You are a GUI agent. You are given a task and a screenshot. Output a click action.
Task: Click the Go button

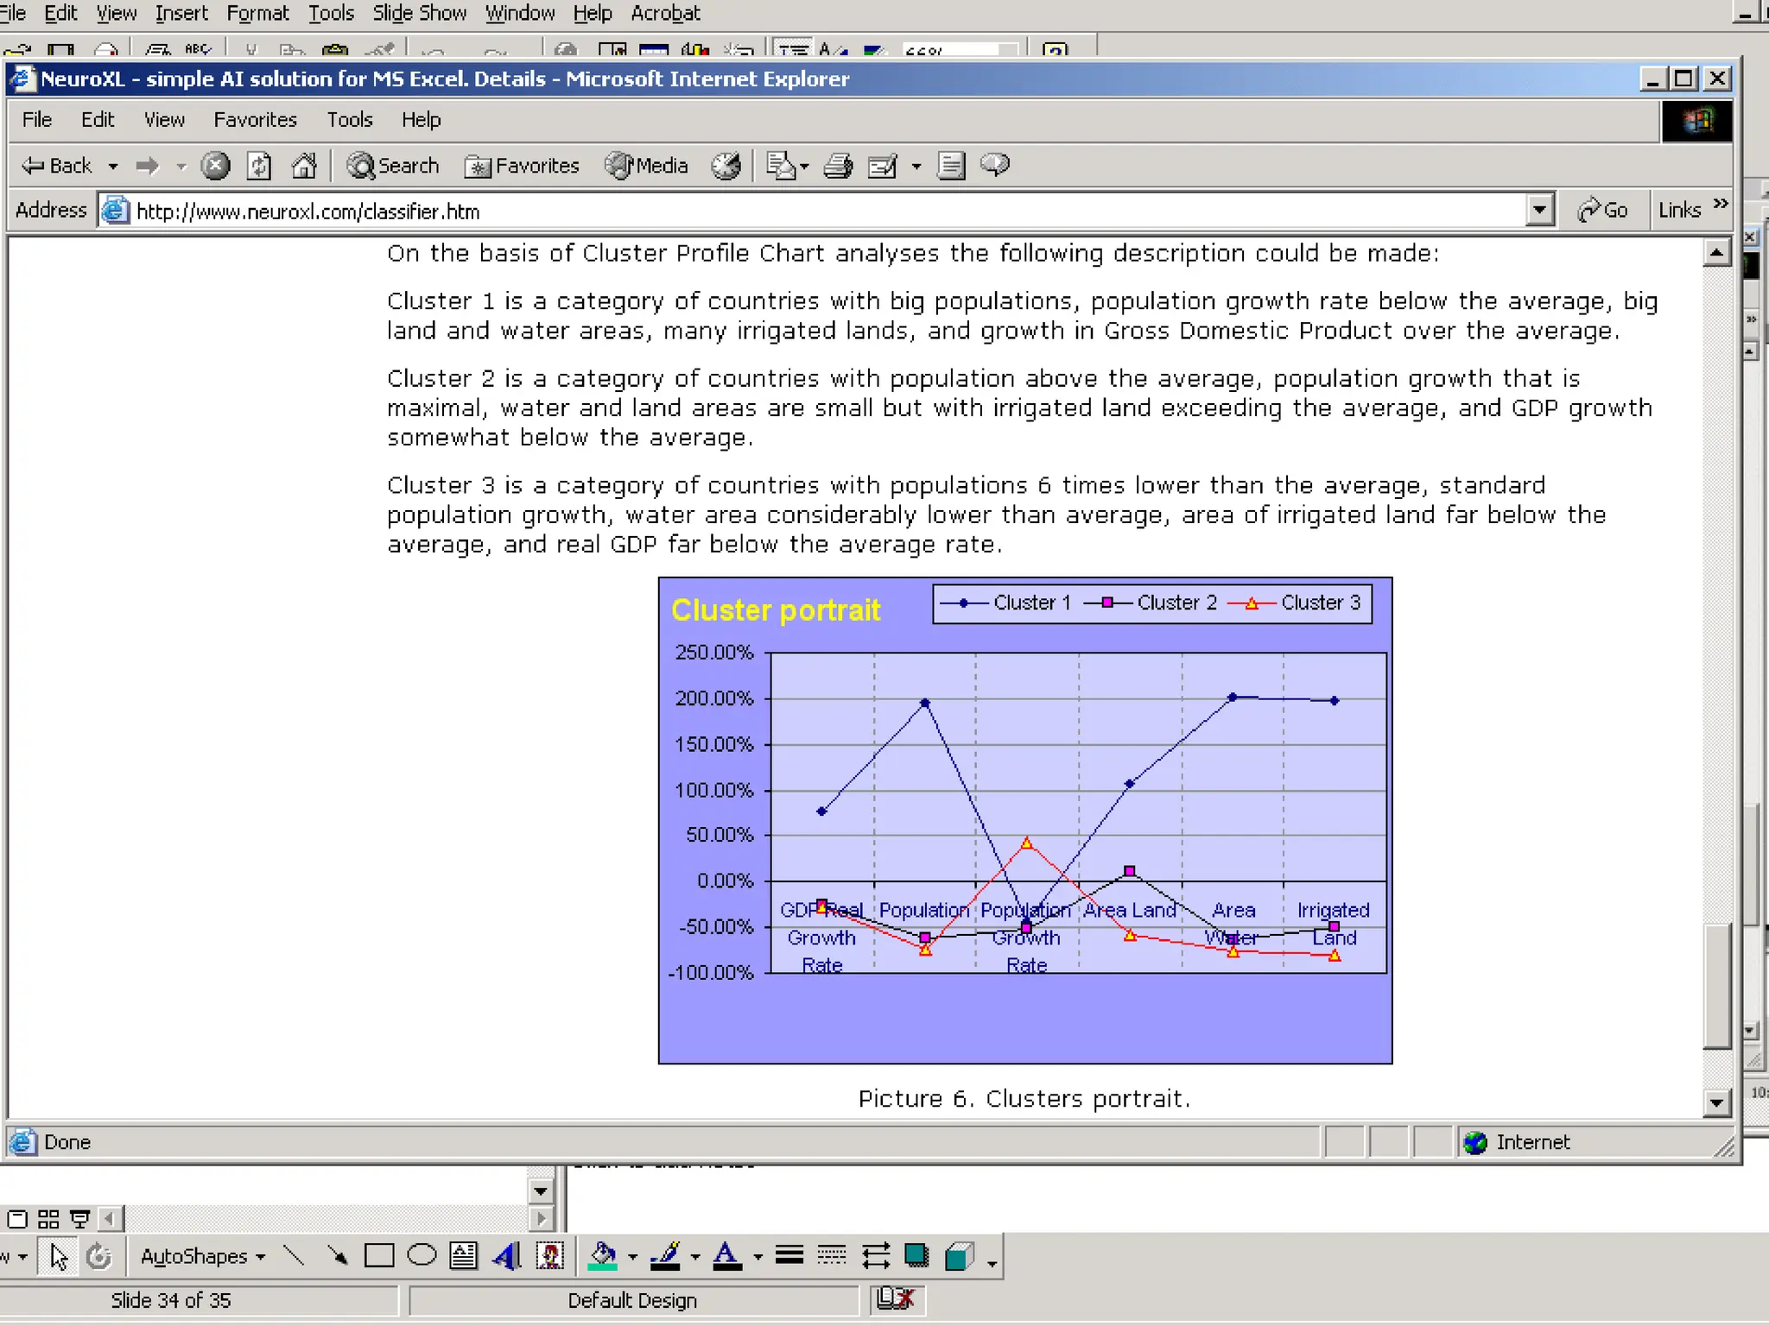pos(1602,210)
